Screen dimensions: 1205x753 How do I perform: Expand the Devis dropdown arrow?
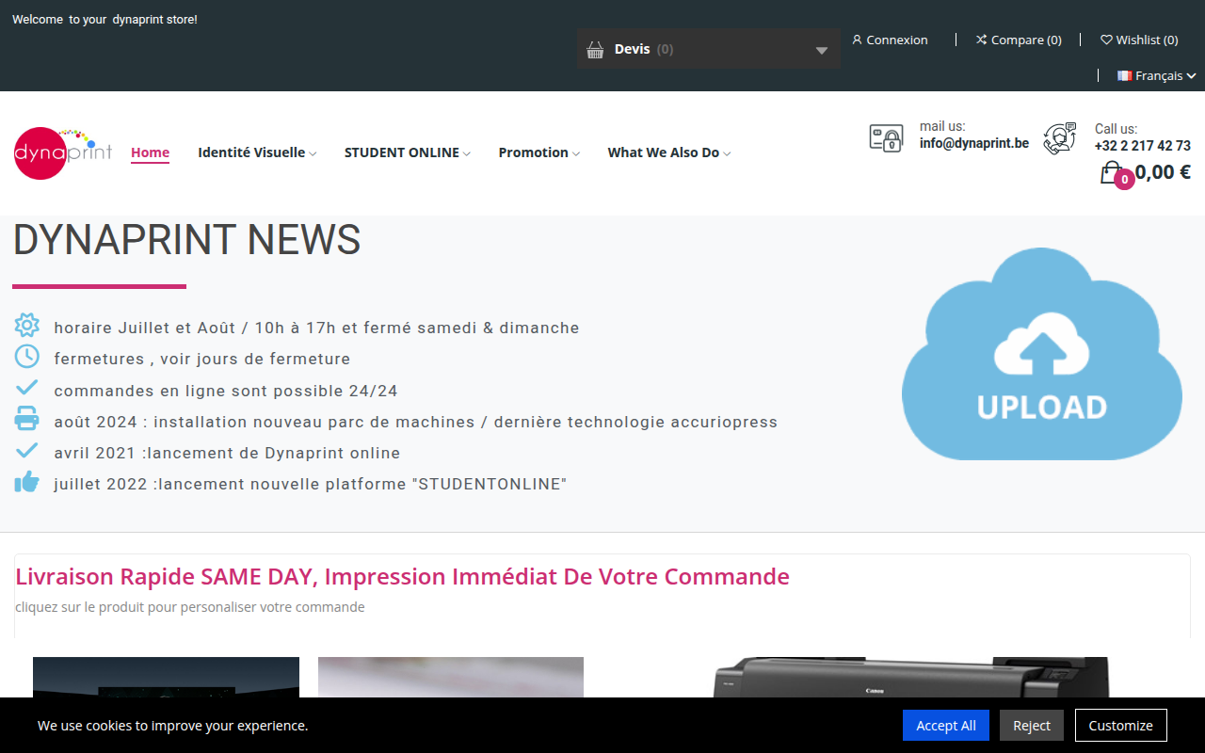pos(822,50)
